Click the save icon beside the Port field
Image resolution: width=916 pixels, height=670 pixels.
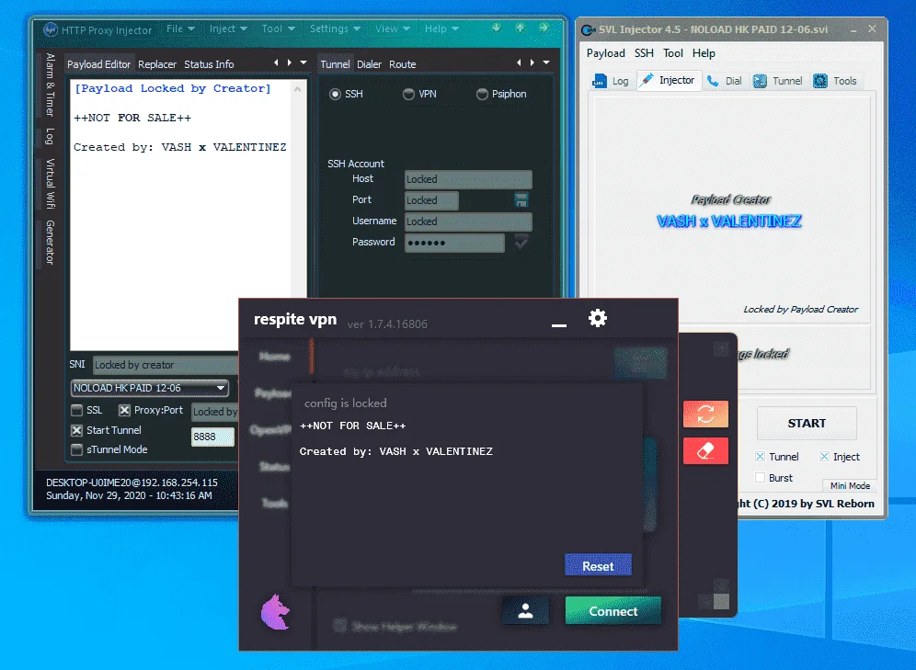[x=521, y=200]
